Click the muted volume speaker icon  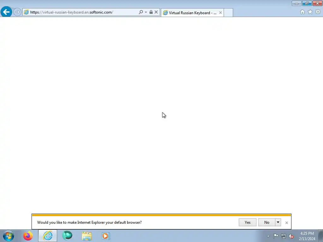(x=291, y=236)
